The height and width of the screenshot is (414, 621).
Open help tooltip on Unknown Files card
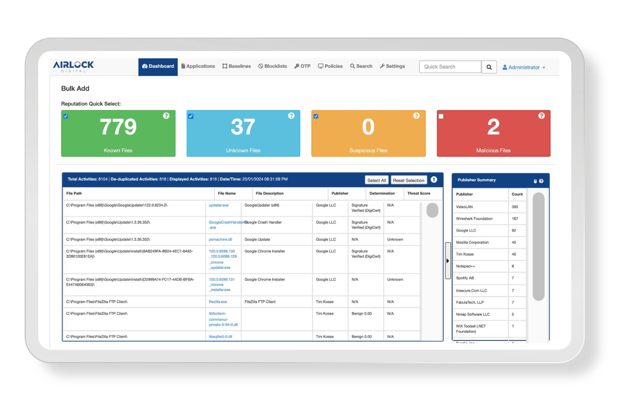point(291,116)
